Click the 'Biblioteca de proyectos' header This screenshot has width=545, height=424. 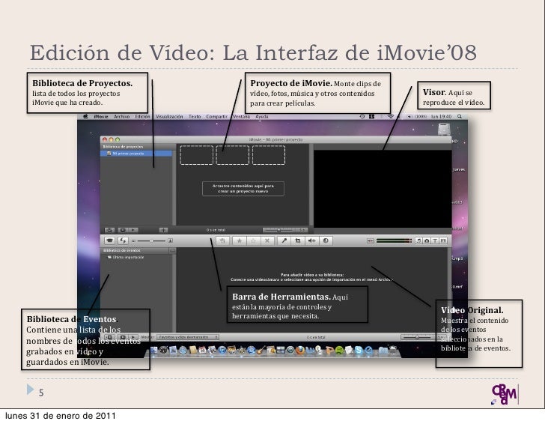pos(123,147)
